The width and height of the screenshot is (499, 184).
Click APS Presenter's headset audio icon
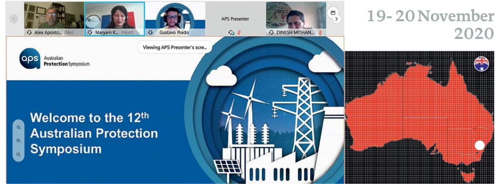[x=232, y=32]
